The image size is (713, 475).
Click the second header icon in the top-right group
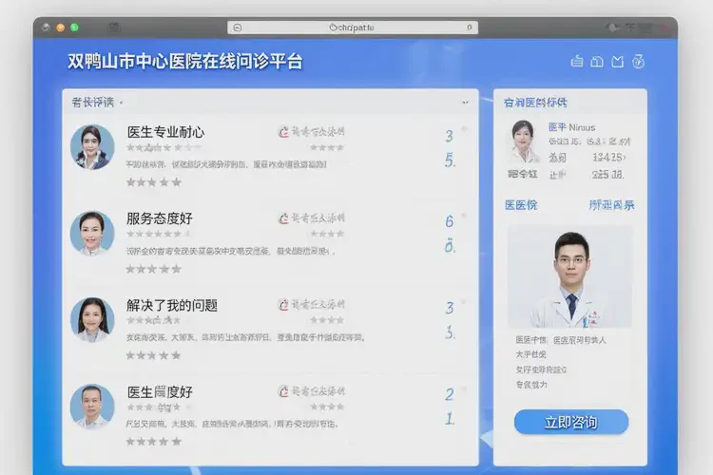597,62
